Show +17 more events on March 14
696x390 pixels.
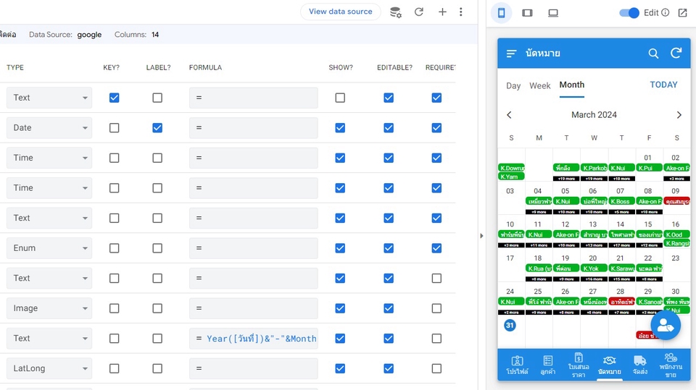coord(621,245)
